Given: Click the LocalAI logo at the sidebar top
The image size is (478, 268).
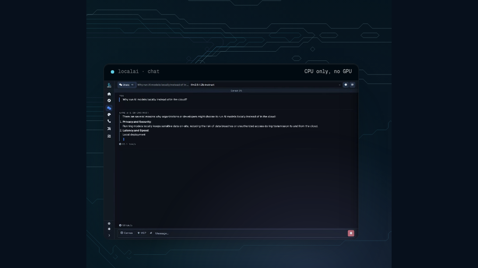Looking at the screenshot, I should coord(109,85).
